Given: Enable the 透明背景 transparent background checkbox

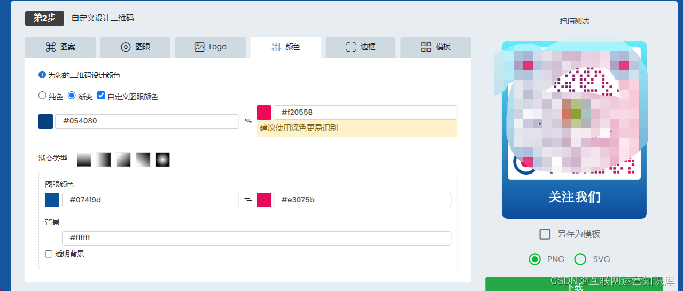Looking at the screenshot, I should (49, 254).
